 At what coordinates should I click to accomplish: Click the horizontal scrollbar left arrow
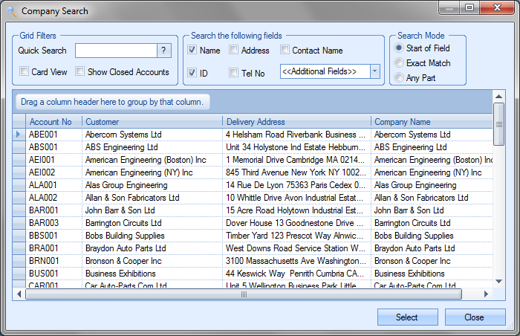20,294
